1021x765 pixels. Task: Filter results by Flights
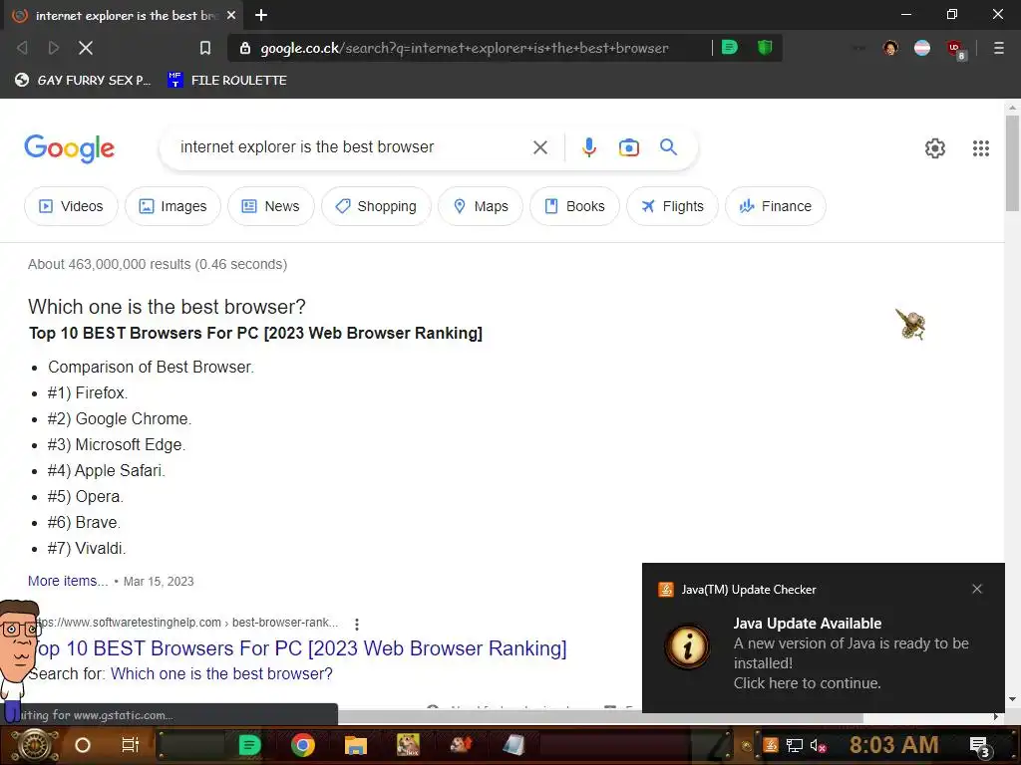click(672, 206)
